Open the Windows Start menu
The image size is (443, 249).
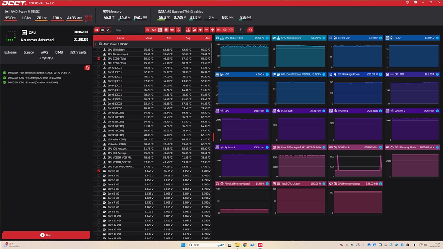pyautogui.click(x=183, y=245)
